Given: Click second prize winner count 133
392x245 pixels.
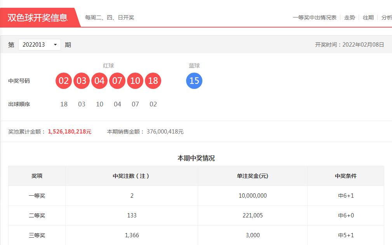Looking at the screenshot, I should (132, 215).
